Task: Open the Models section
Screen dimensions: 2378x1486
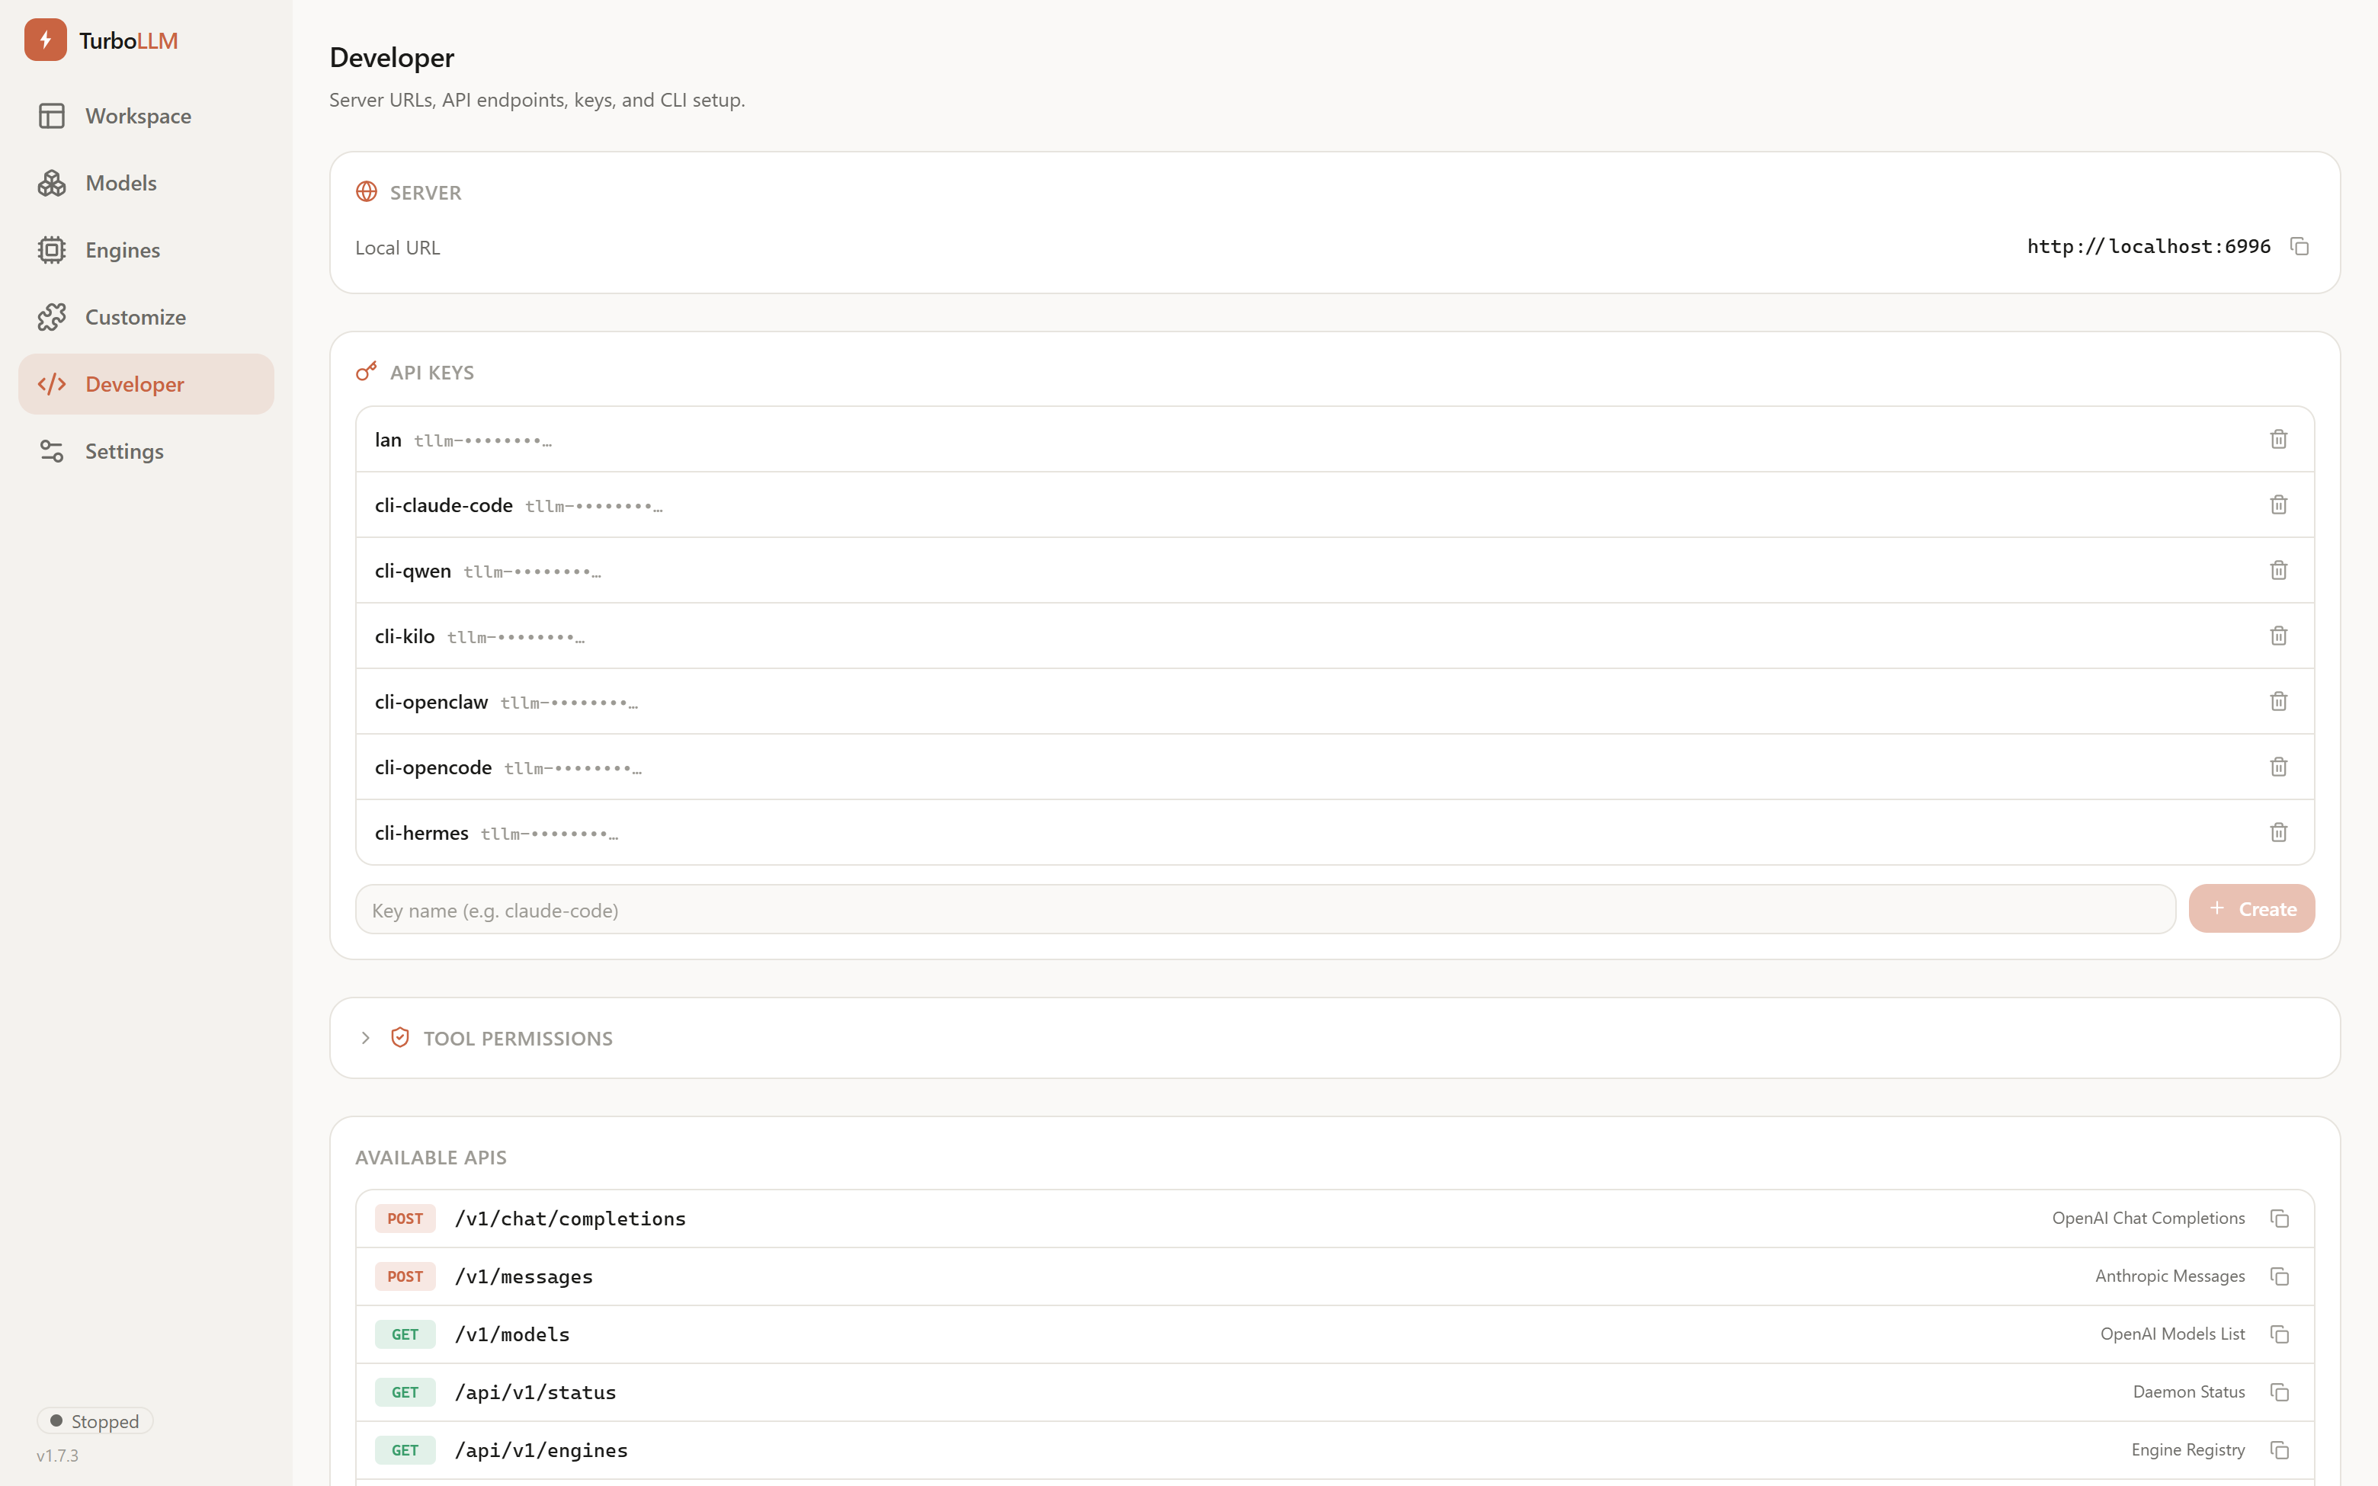Action: 146,183
